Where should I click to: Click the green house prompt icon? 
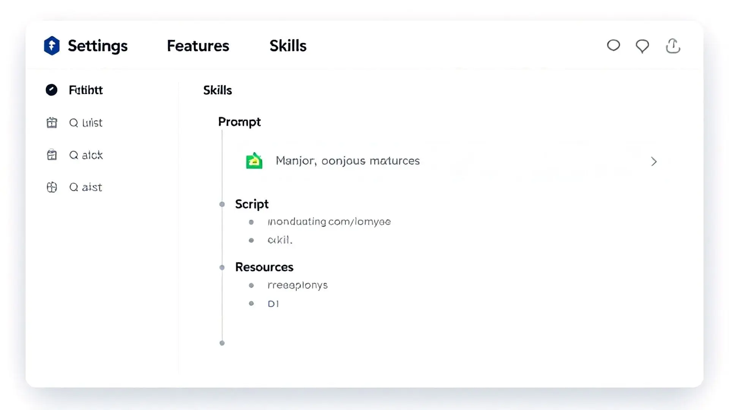point(254,161)
